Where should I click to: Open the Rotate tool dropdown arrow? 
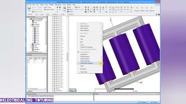pyautogui.click(x=73, y=10)
